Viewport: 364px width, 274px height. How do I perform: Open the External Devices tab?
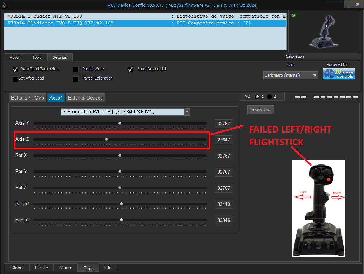(x=85, y=98)
